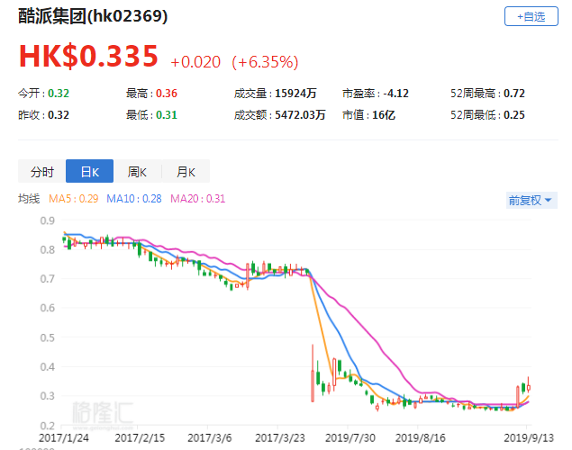Click the 0.2 price axis label
This screenshot has height=450, width=572.
point(48,425)
